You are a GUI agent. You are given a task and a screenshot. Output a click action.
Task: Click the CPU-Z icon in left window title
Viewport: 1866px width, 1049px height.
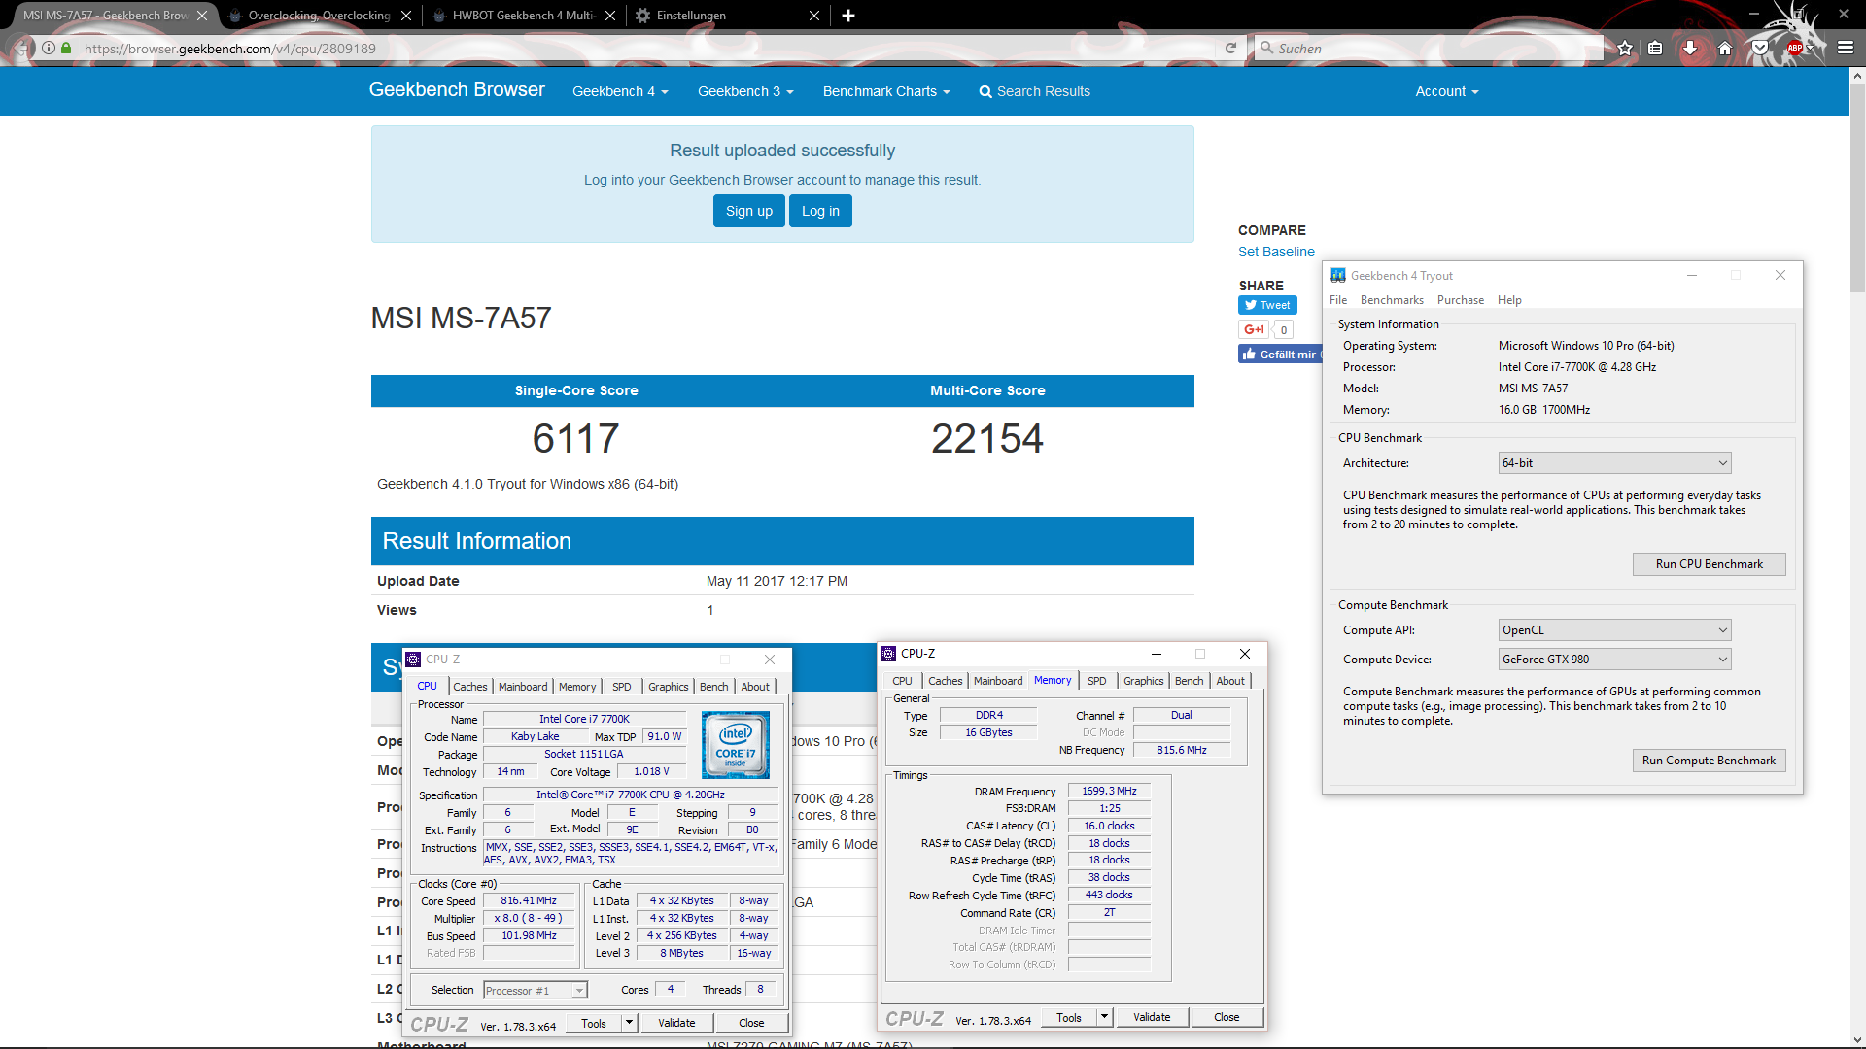coord(413,660)
